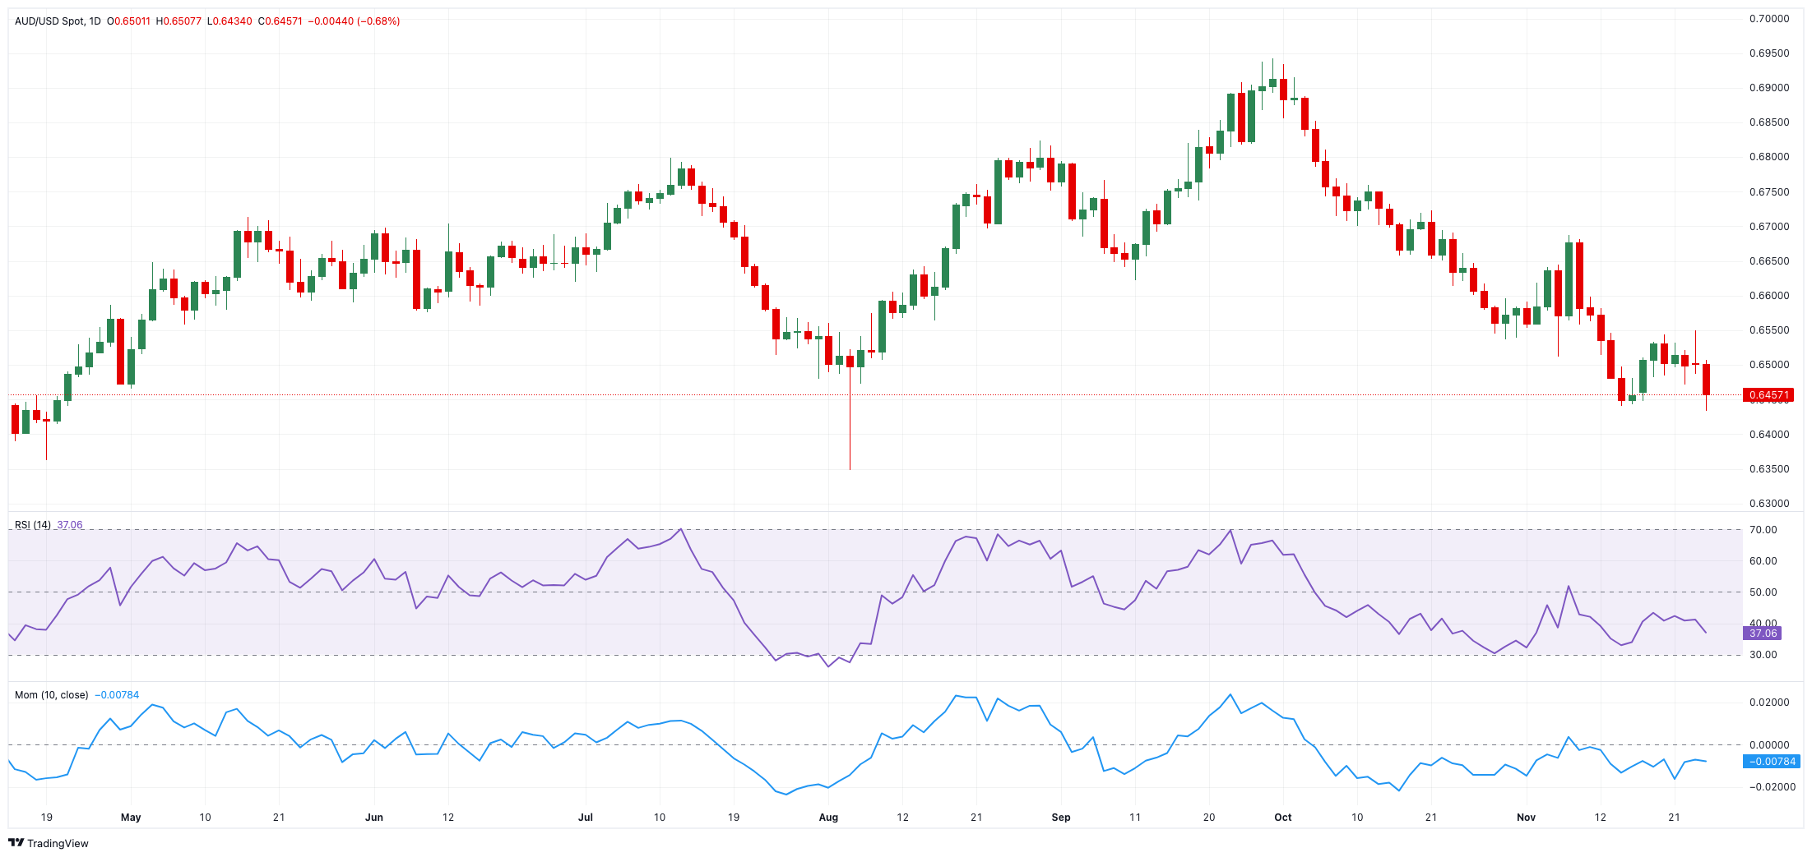Open the TradingView text link
Image resolution: width=1812 pixels, height=857 pixels.
point(58,843)
